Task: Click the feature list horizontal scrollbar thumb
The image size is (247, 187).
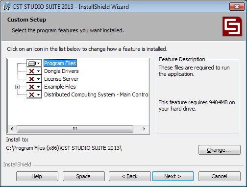Action: (75, 129)
